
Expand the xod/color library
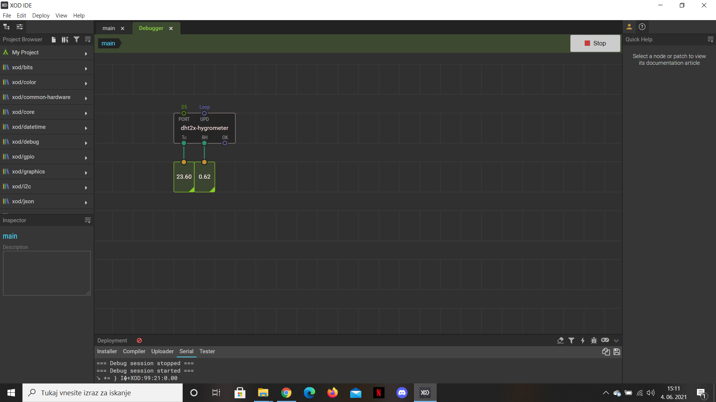[x=86, y=83]
